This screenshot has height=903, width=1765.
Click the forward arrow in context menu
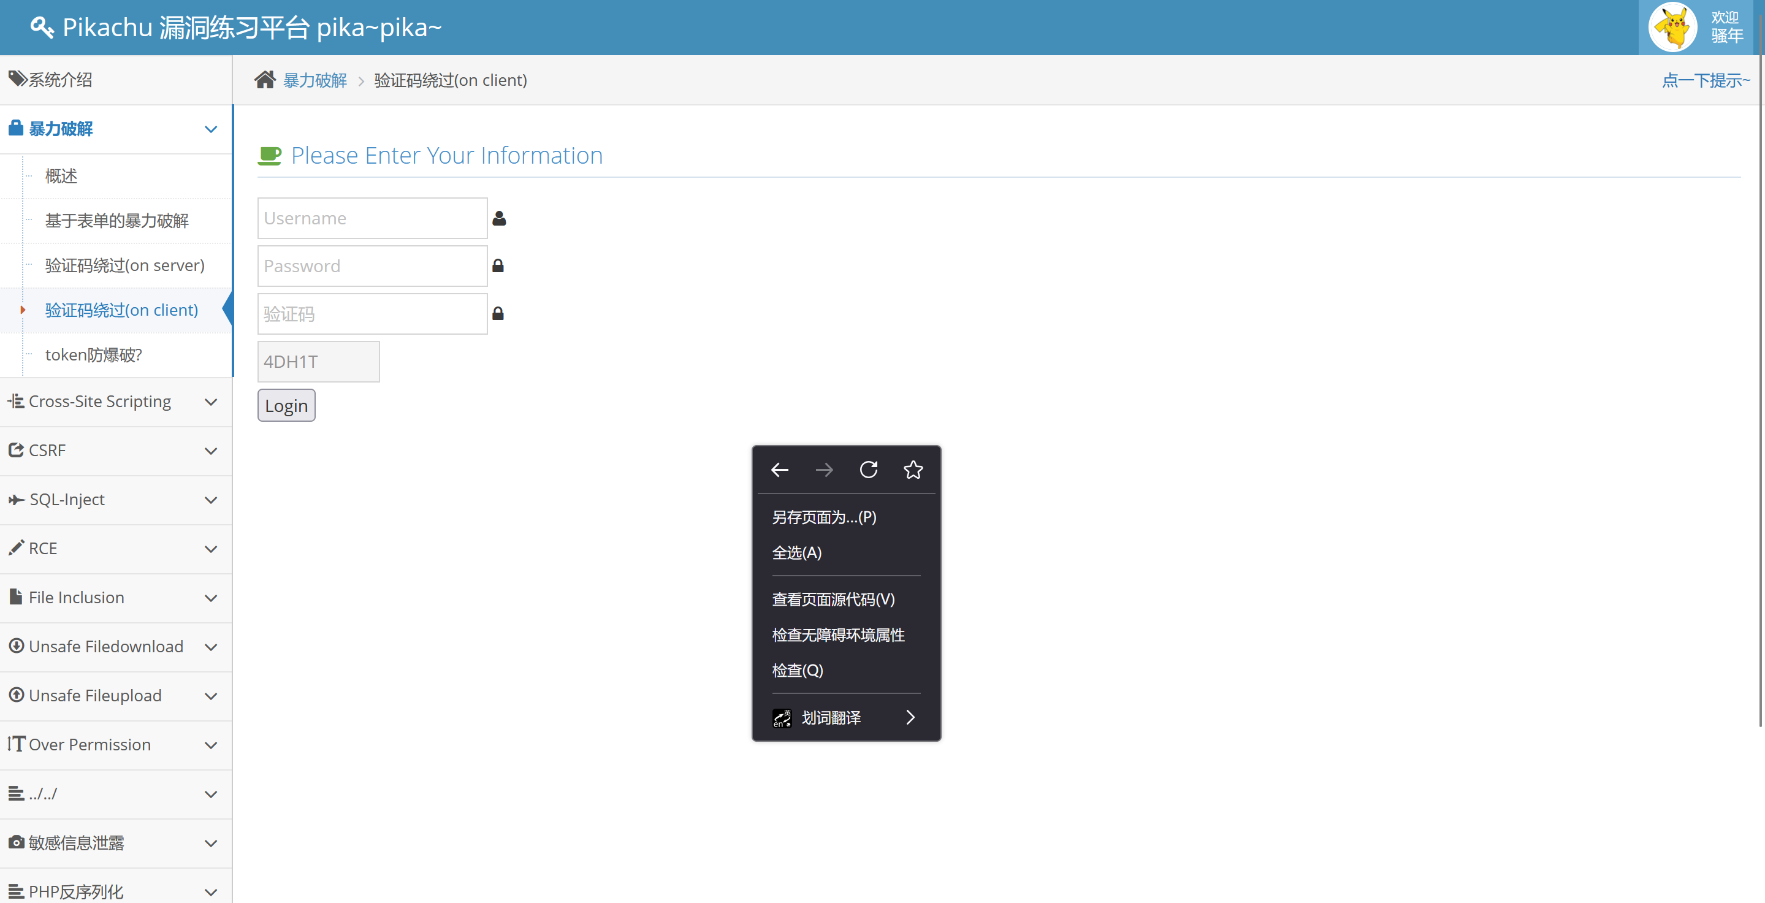click(x=825, y=470)
